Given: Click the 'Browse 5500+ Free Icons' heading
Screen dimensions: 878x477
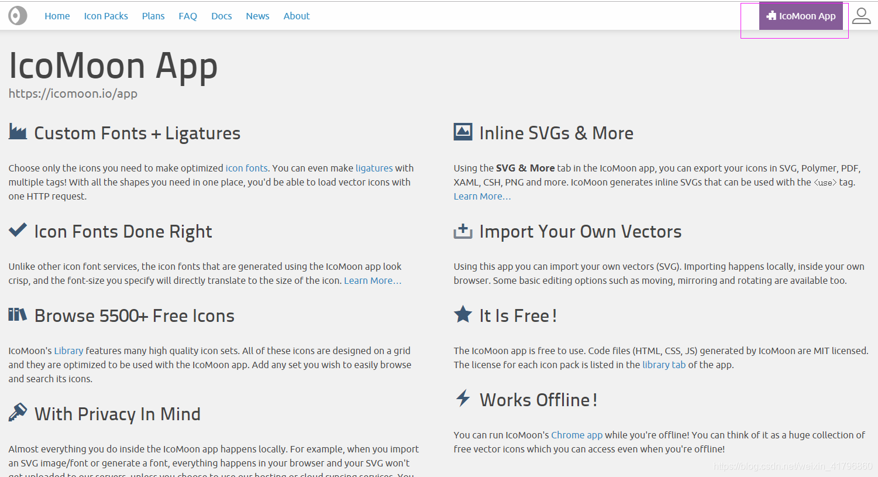Looking at the screenshot, I should 135,315.
